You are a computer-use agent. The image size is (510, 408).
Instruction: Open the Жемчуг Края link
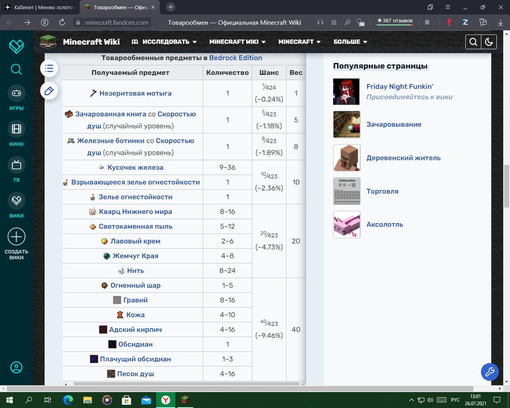(136, 256)
